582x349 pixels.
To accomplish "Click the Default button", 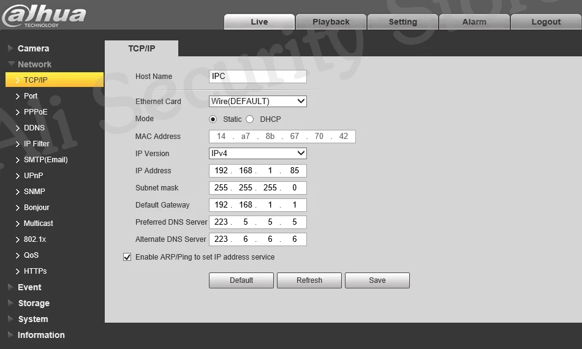I will (x=241, y=280).
